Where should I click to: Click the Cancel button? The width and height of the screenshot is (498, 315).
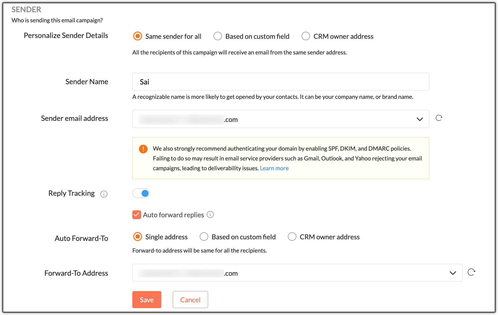(190, 300)
